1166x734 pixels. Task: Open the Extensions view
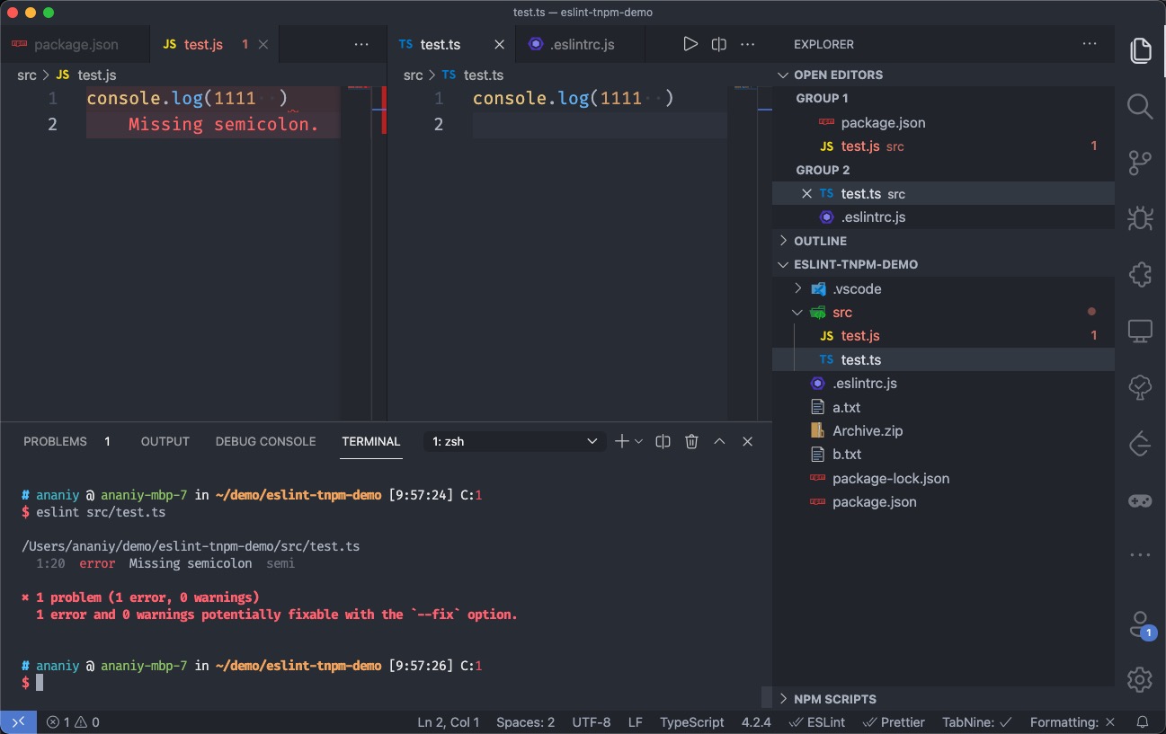[x=1140, y=274]
